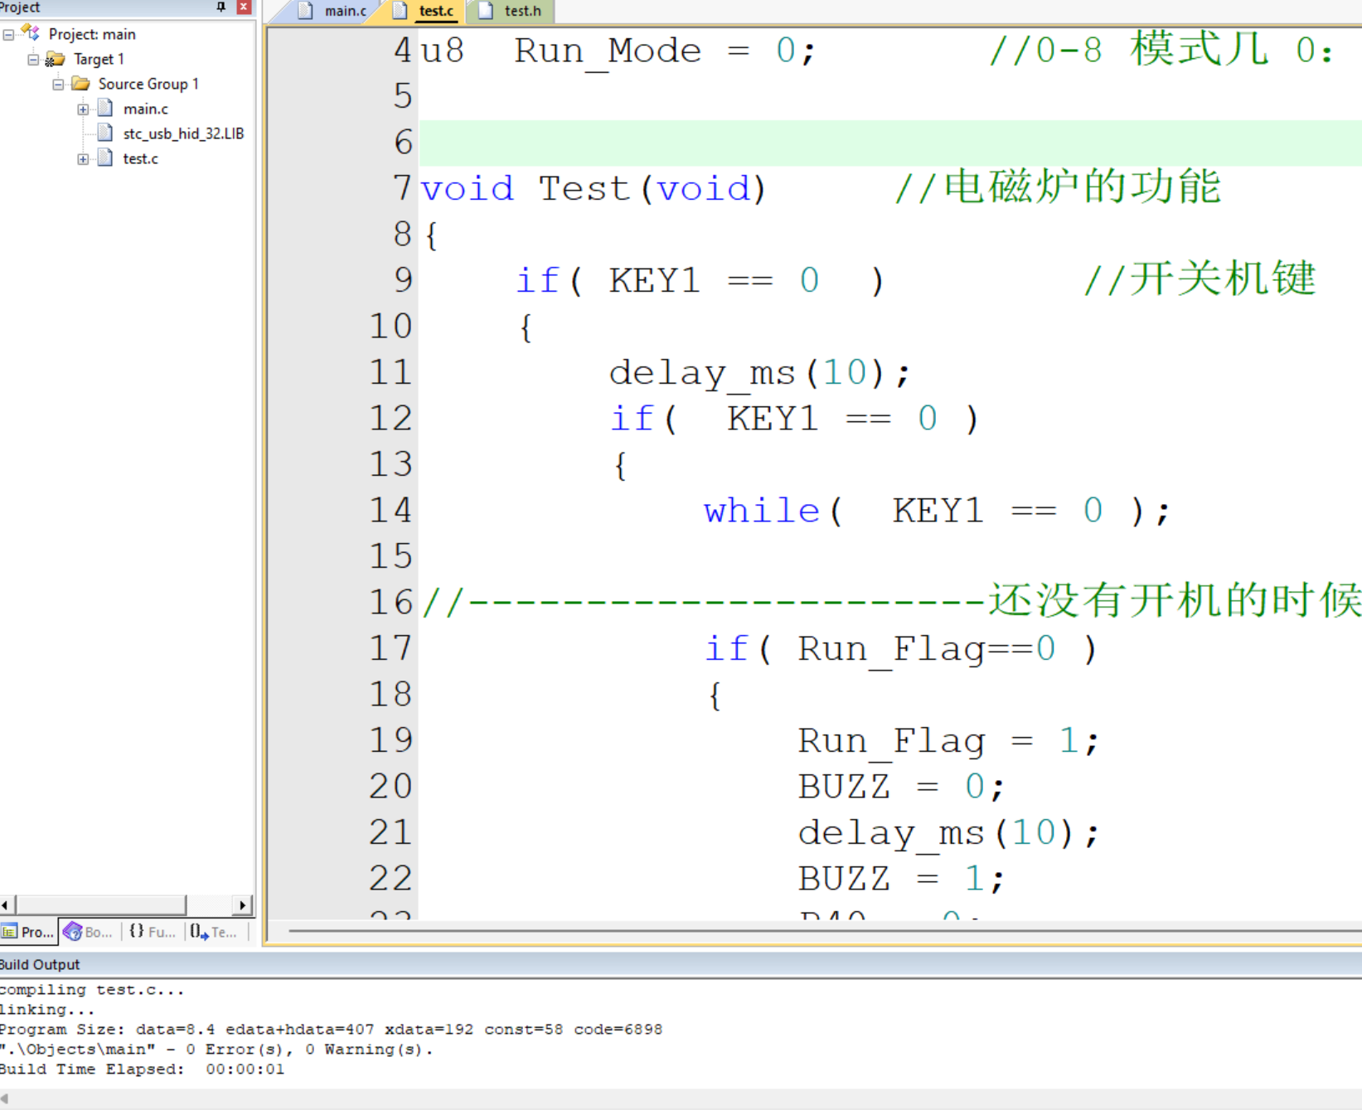Click the project panel horizontal scrollbar thumb
The width and height of the screenshot is (1362, 1110).
[x=100, y=904]
